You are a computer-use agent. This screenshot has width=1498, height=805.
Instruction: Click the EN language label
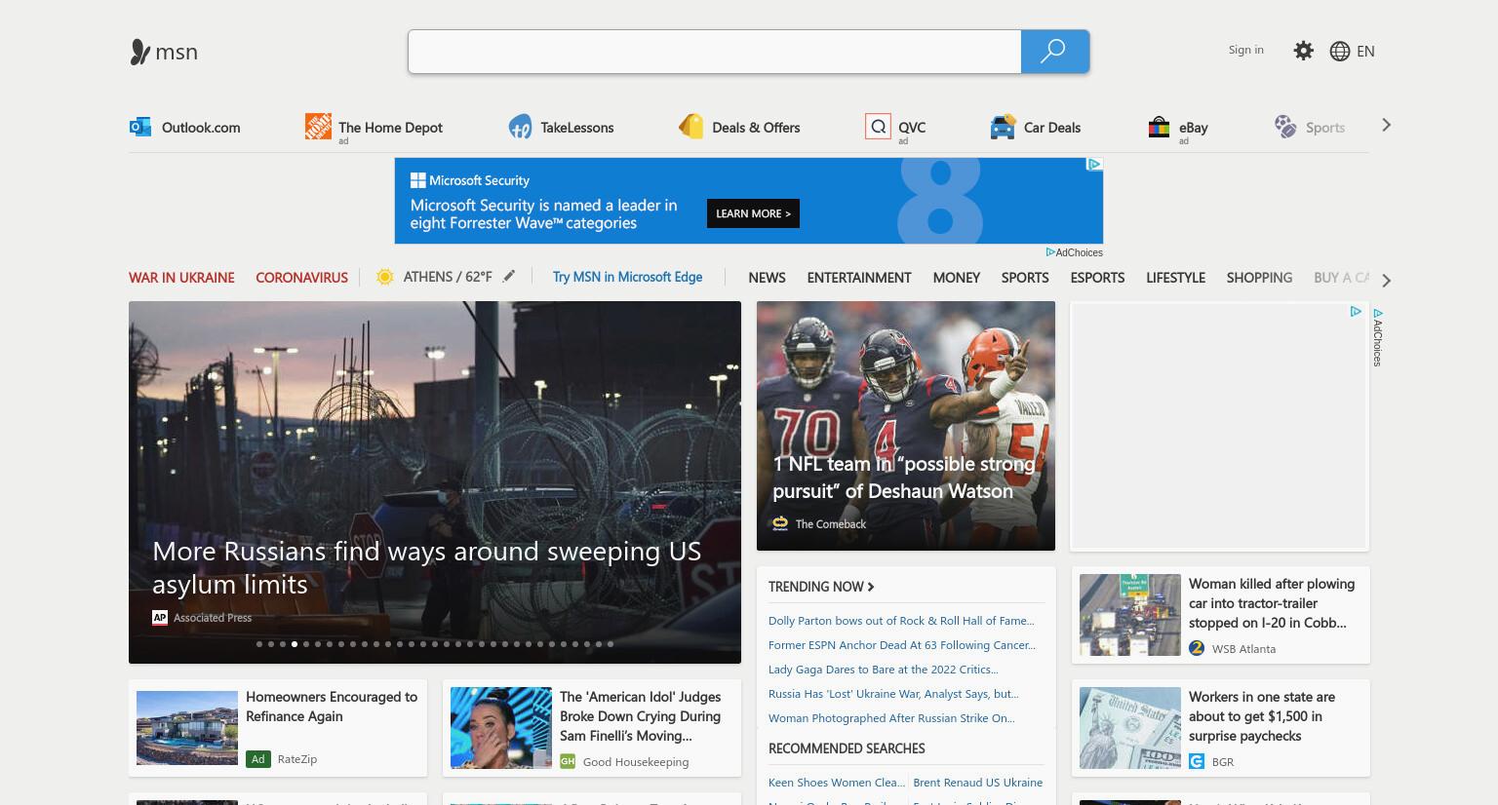tap(1365, 52)
